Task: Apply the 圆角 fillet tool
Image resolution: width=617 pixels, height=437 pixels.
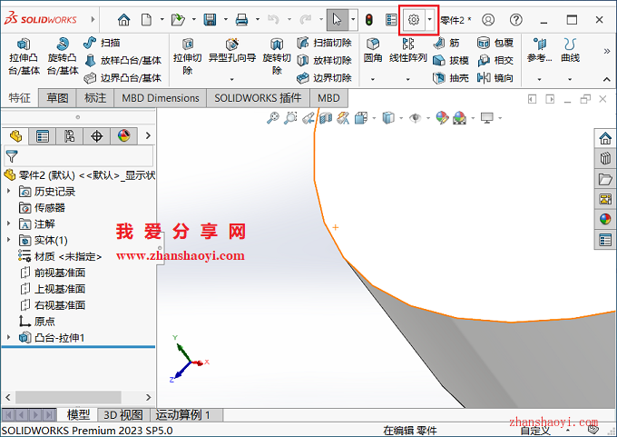Action: coord(373,51)
